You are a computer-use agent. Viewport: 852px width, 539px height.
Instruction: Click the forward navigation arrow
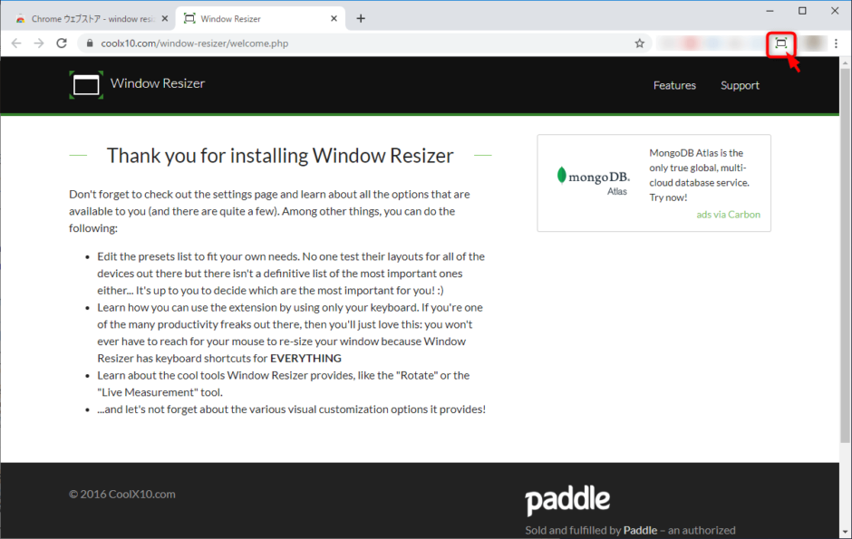point(38,43)
